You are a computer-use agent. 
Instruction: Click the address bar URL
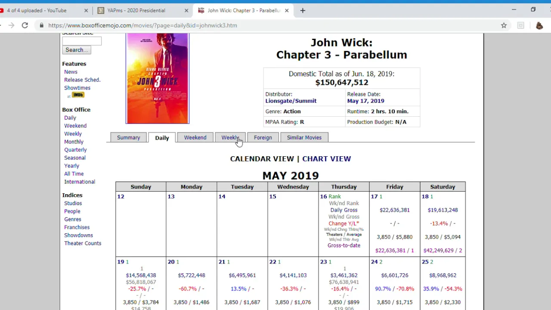(x=142, y=25)
